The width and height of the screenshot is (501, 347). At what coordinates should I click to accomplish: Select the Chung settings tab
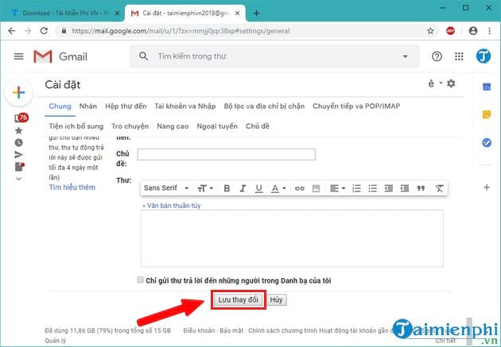tap(60, 106)
